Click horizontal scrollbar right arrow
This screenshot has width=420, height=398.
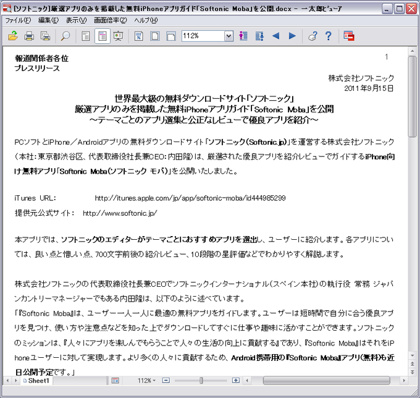tap(404, 381)
